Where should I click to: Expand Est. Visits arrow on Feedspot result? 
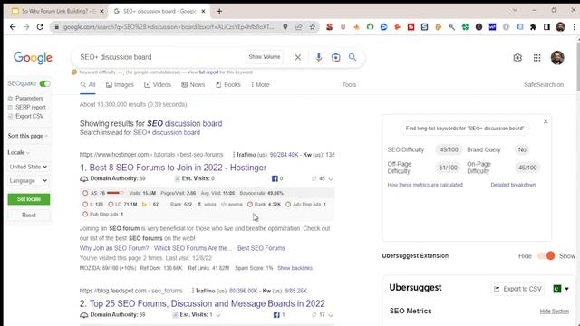(218, 315)
